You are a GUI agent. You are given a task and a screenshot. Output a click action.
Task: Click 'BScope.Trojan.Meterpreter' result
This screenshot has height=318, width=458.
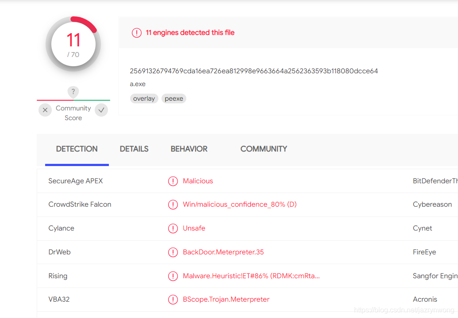click(226, 299)
